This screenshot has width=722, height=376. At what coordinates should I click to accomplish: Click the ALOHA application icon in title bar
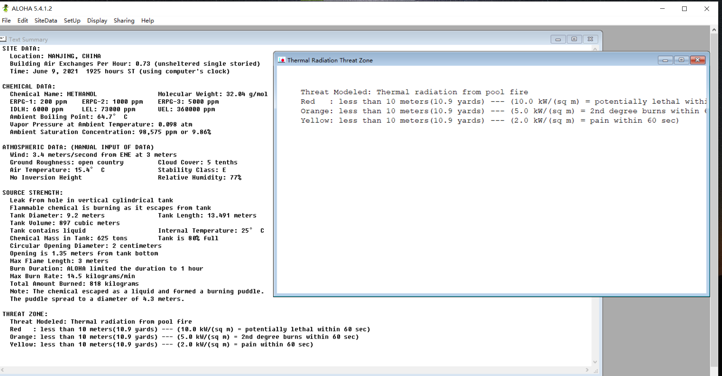(x=5, y=8)
